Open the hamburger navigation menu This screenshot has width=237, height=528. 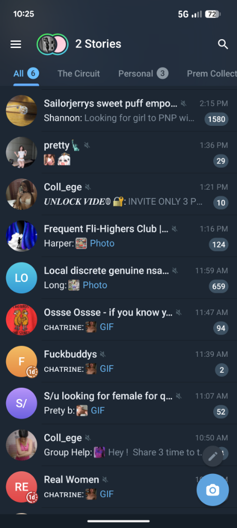tap(16, 44)
